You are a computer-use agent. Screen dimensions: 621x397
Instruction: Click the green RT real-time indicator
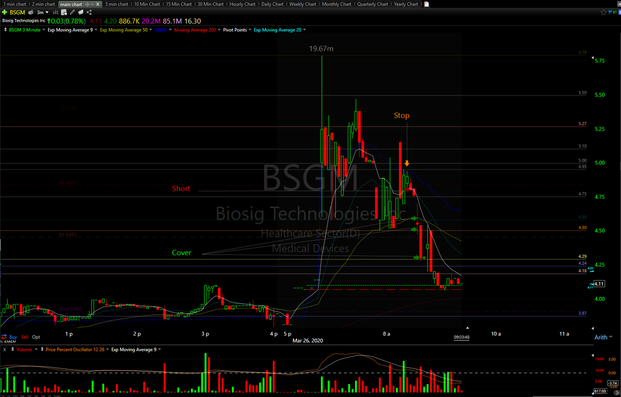(x=615, y=12)
